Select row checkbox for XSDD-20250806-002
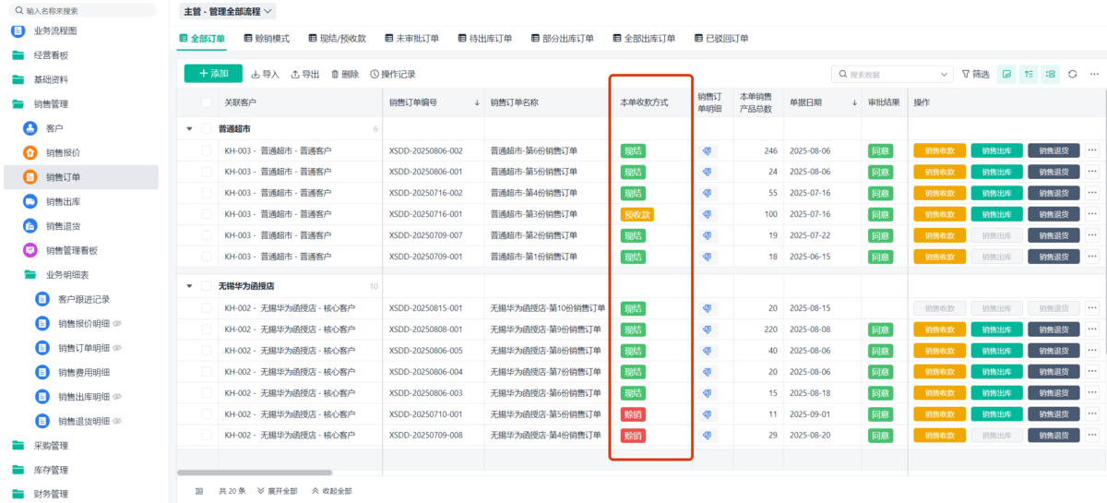 pyautogui.click(x=207, y=150)
